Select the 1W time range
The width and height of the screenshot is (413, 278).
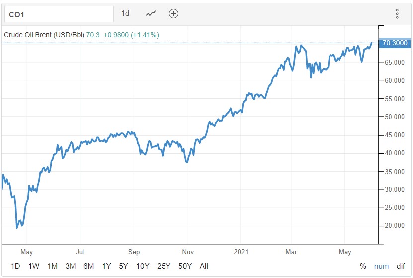[x=34, y=266]
